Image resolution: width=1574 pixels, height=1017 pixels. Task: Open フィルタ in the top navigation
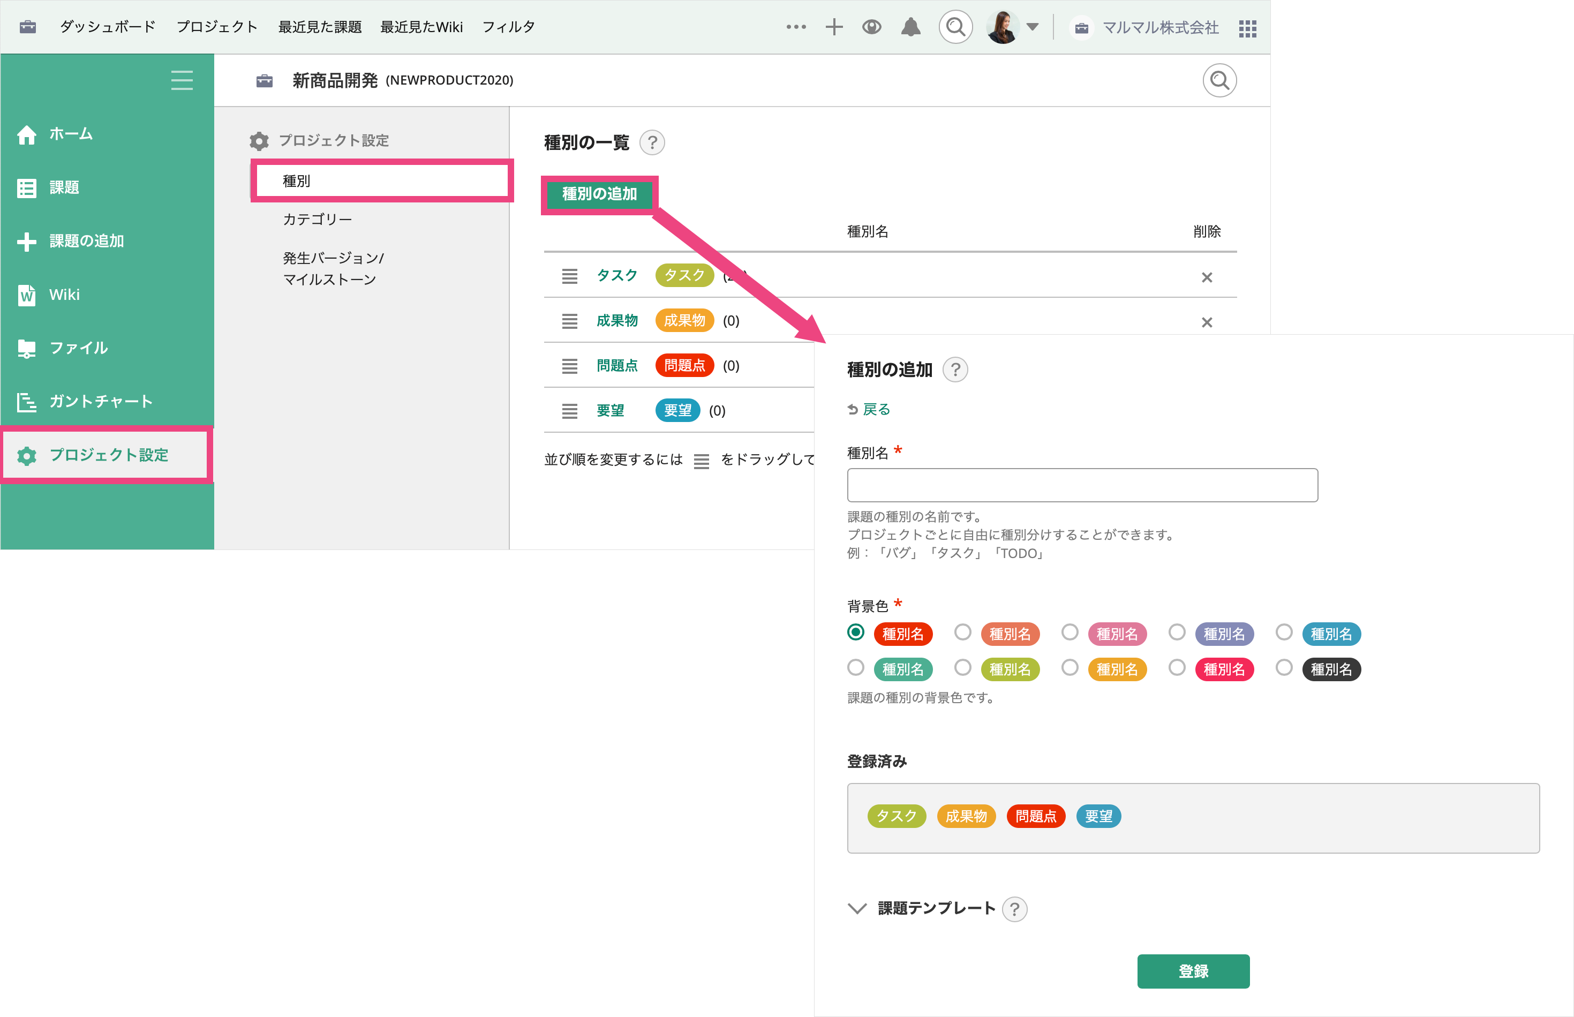508,27
